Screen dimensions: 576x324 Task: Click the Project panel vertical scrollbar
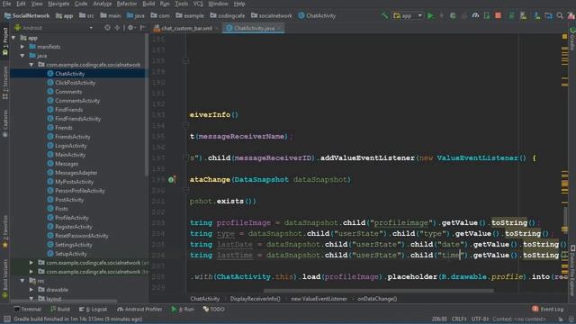[147, 106]
